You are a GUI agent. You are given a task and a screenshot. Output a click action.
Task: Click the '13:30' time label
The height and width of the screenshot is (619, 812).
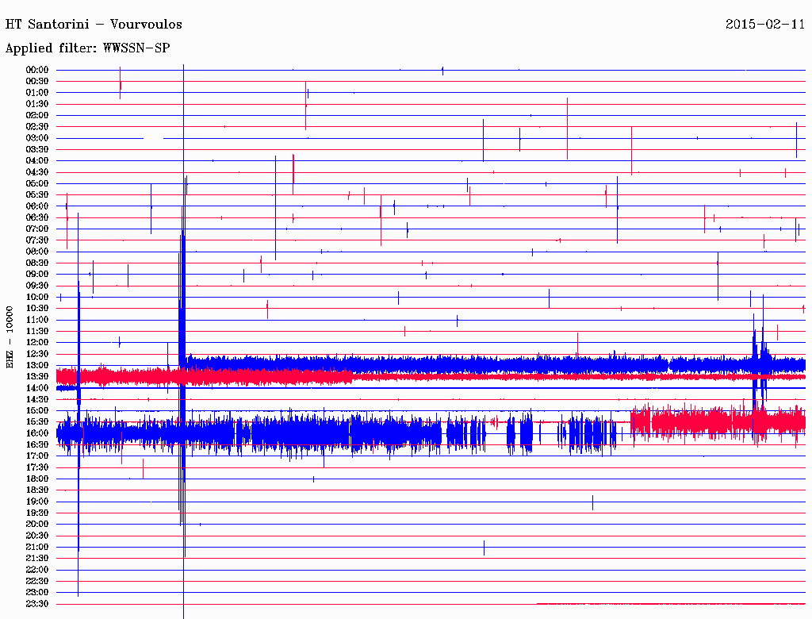pyautogui.click(x=37, y=376)
